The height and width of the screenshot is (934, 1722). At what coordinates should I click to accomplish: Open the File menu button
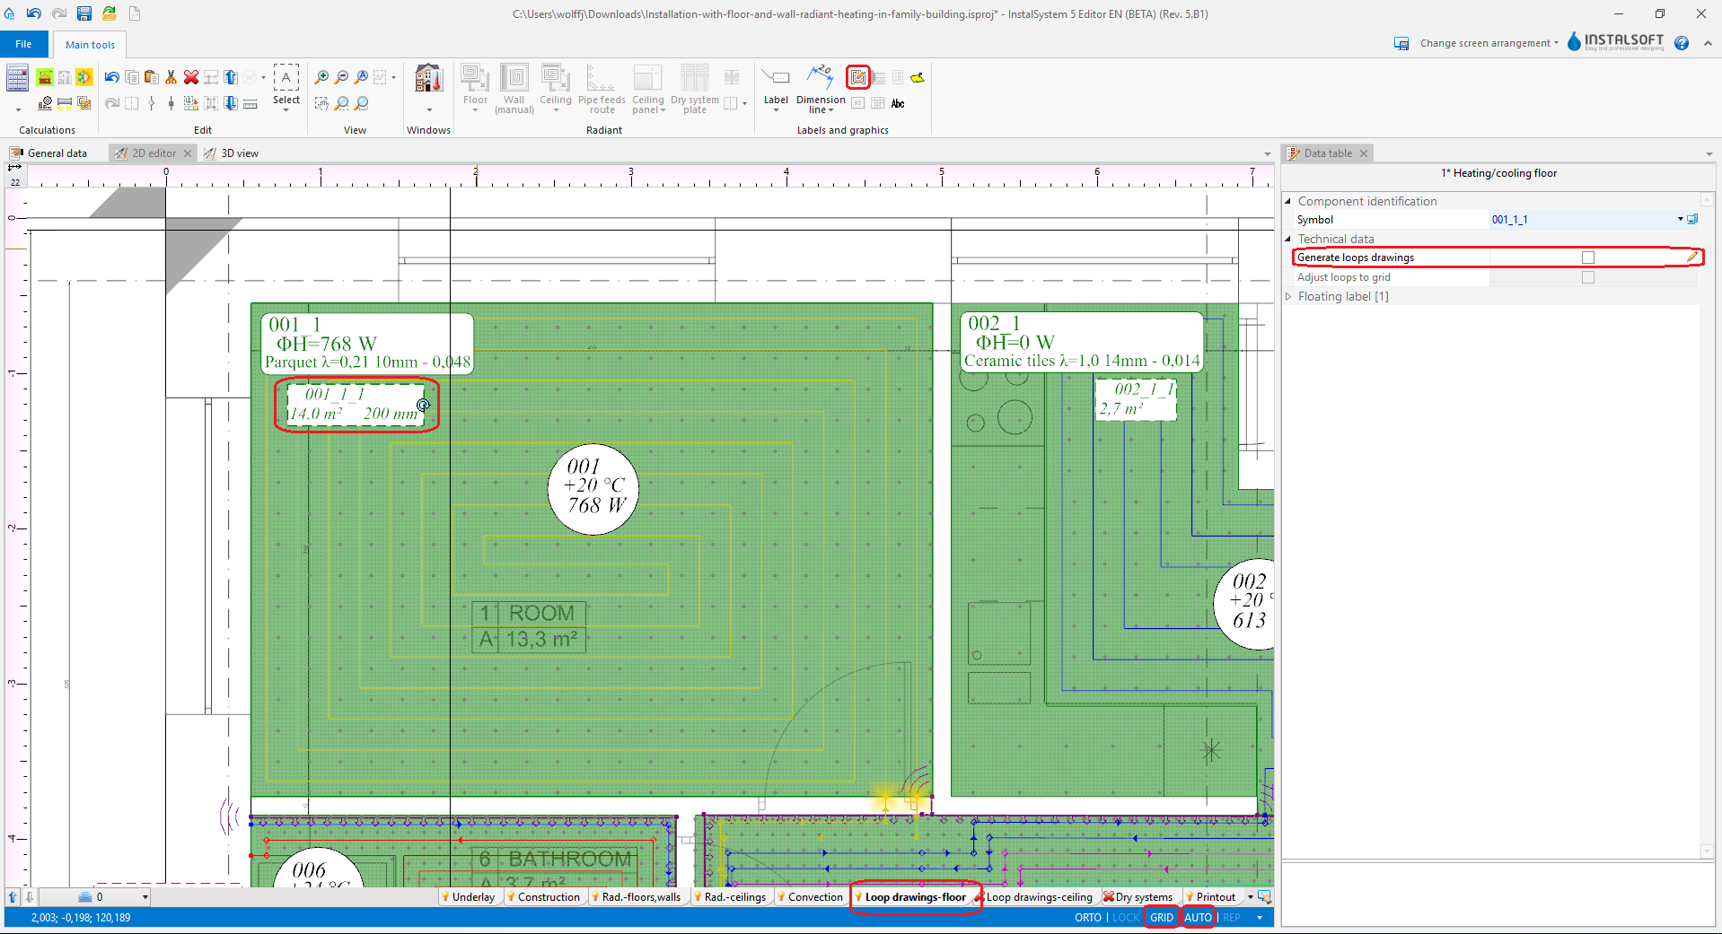click(23, 44)
